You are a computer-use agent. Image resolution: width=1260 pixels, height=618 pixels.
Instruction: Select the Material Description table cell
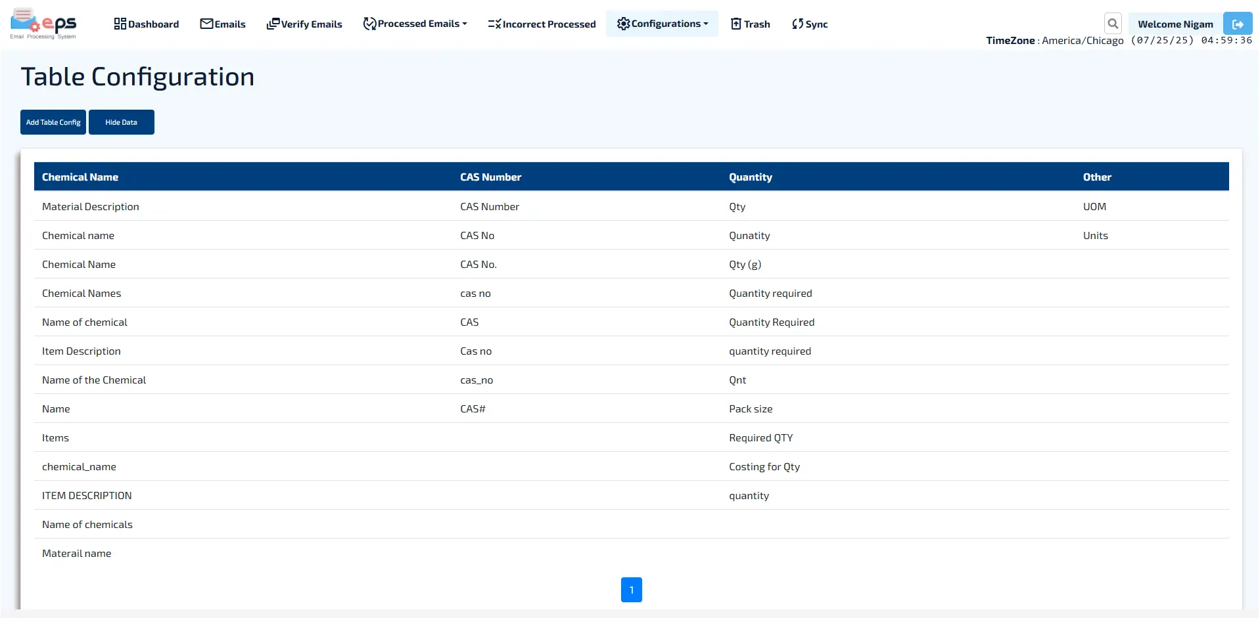[91, 207]
